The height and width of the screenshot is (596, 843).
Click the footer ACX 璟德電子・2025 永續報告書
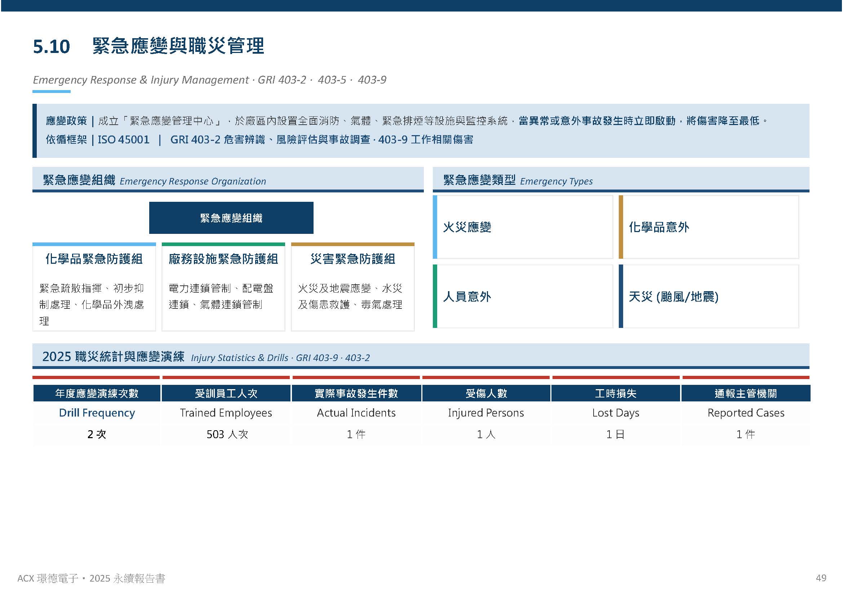[x=92, y=579]
